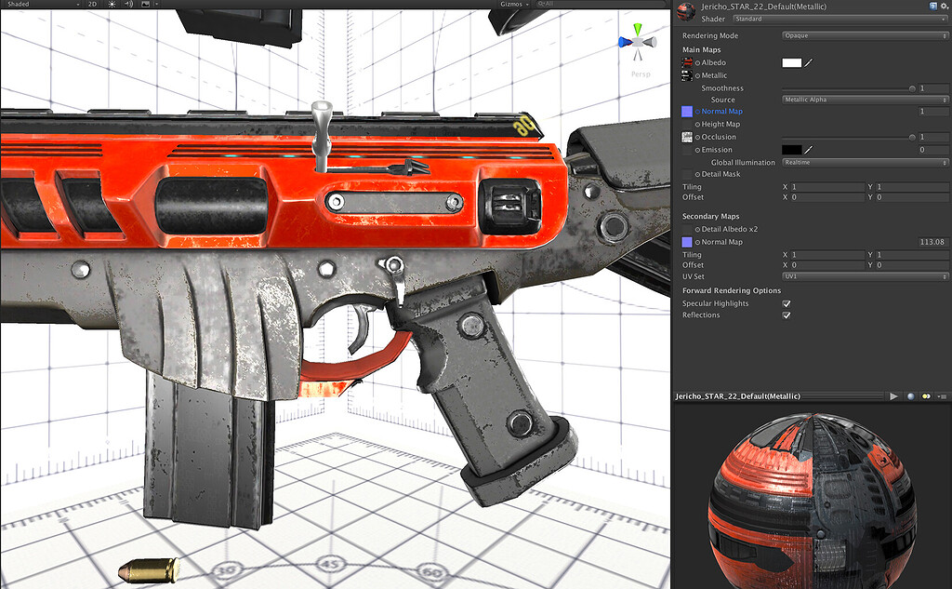
Task: Disable the Reflections checkbox
Action: click(786, 315)
